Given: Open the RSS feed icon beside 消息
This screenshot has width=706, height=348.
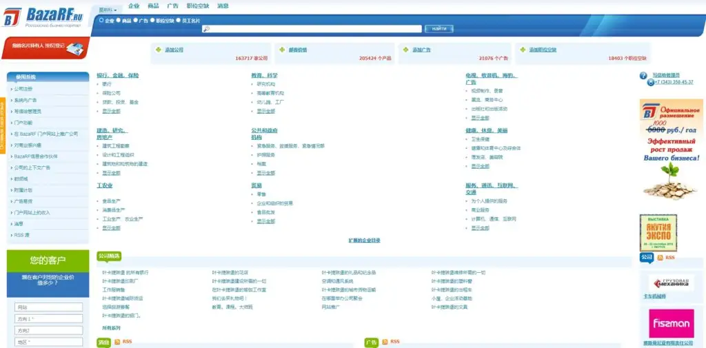Looking at the screenshot, I should click(x=117, y=342).
